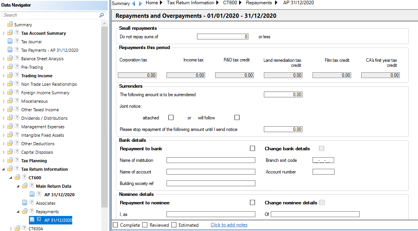Viewport: 418px width, 231px height.
Task: Go to Home in the breadcrumb
Action: [x=152, y=3]
